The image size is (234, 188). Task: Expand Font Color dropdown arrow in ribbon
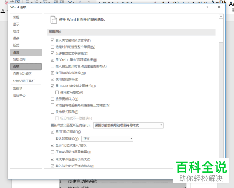tap(7, 11)
